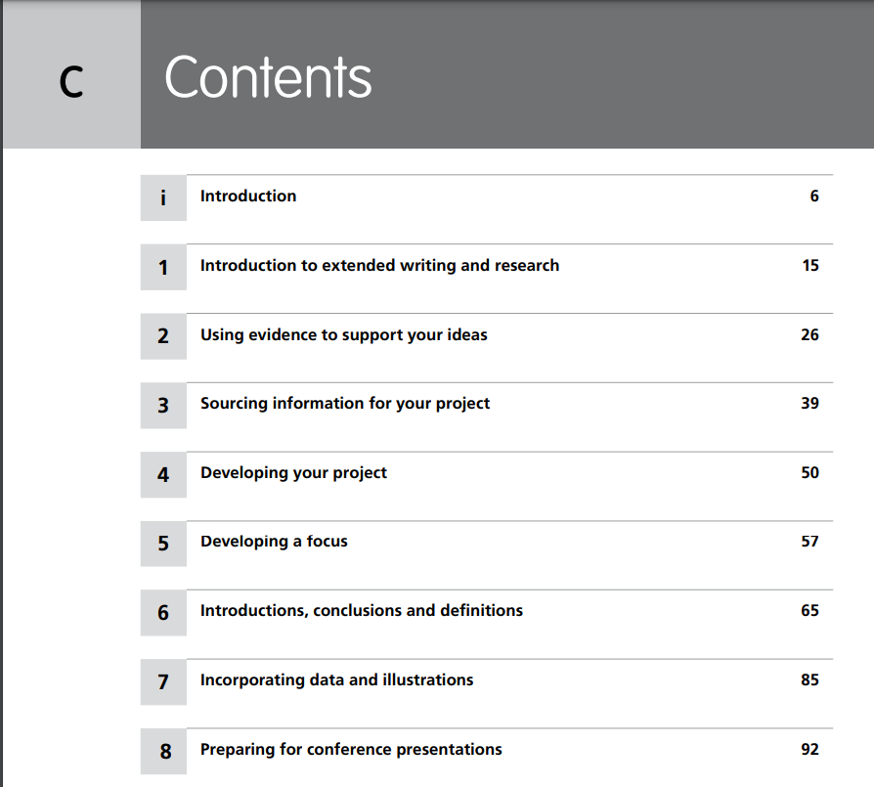Open the Introduction entry

click(248, 197)
